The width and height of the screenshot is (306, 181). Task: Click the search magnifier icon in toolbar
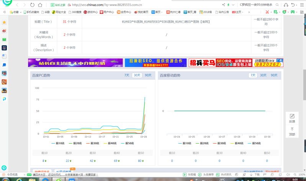(x=277, y=5)
